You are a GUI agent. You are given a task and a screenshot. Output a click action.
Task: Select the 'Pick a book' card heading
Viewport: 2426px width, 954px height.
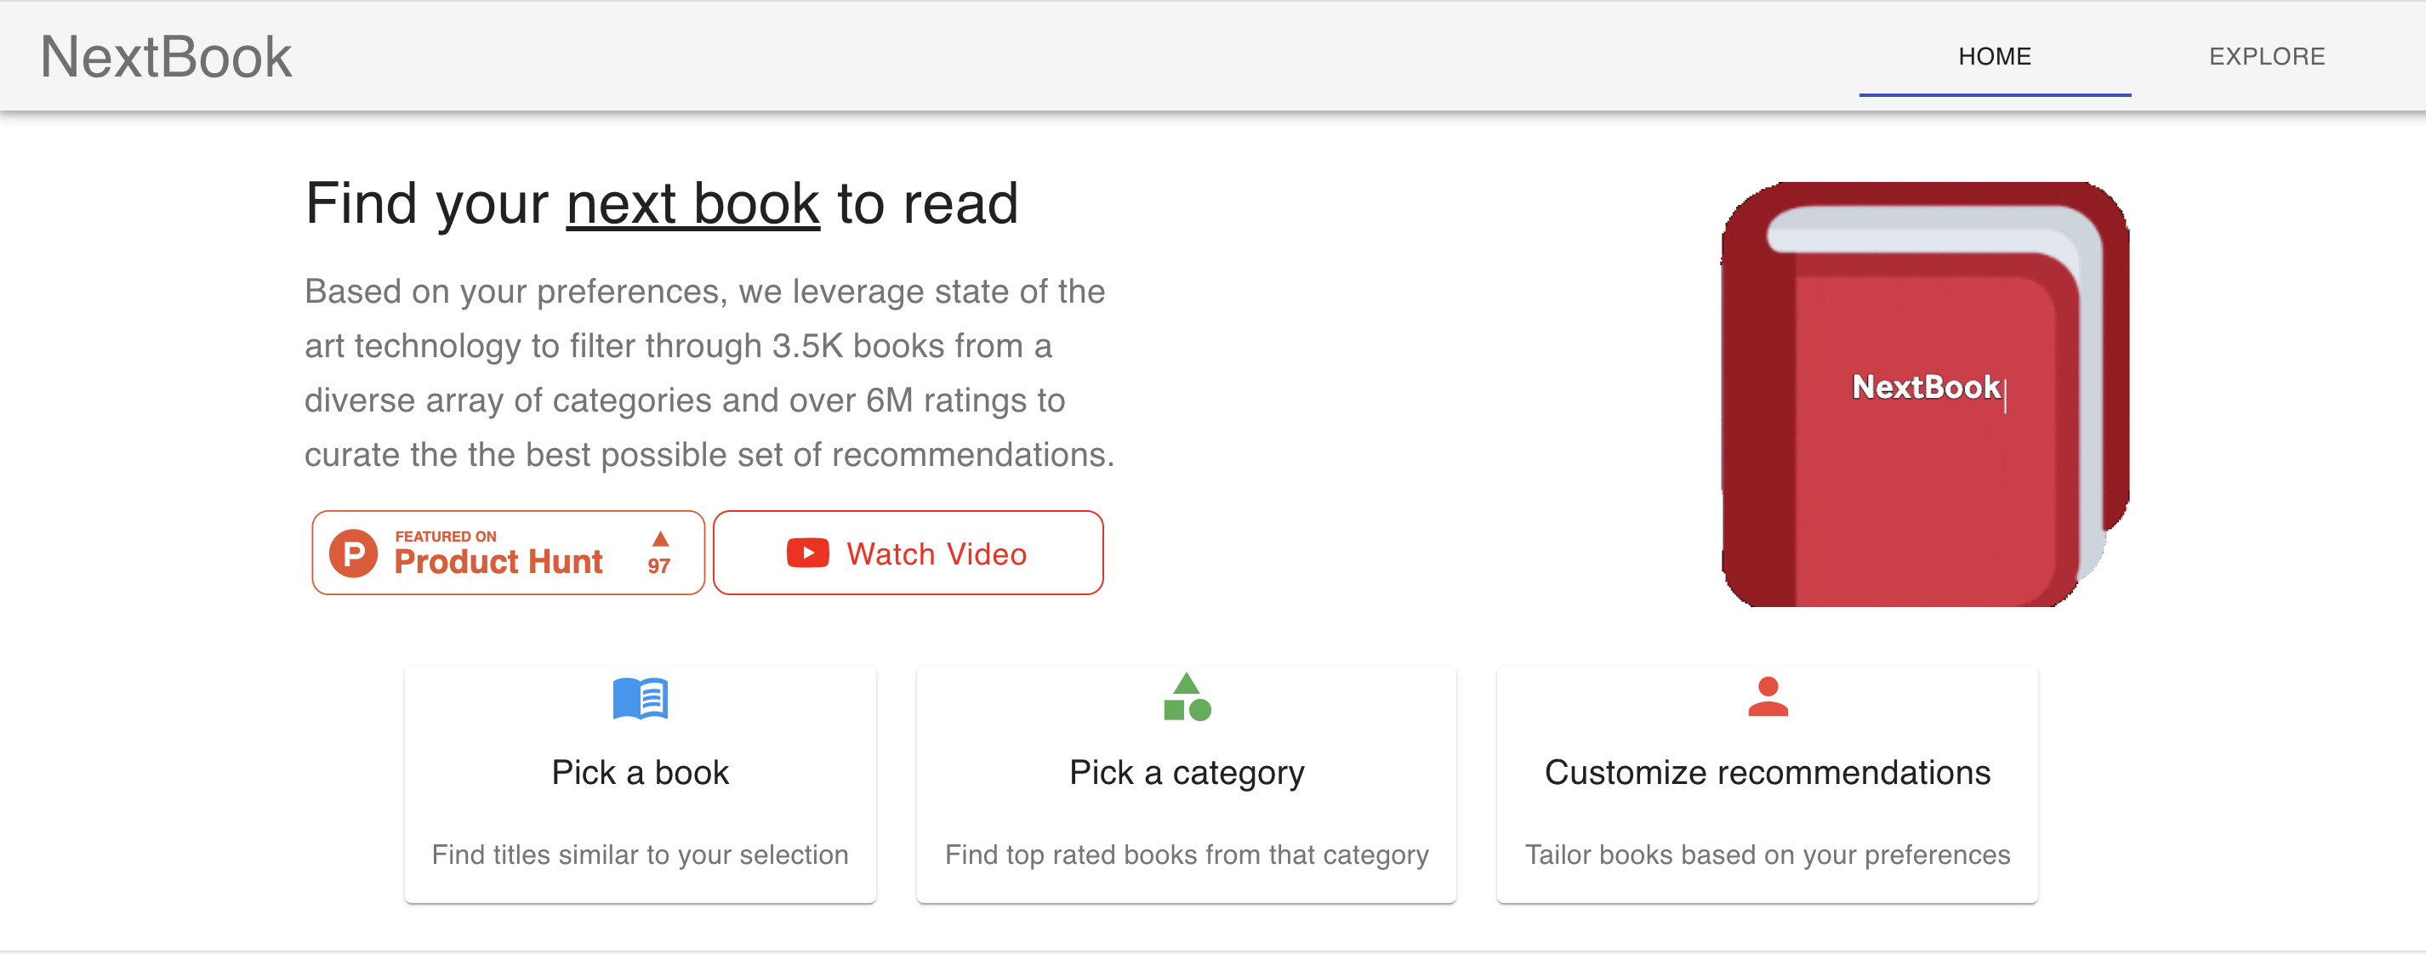click(641, 772)
